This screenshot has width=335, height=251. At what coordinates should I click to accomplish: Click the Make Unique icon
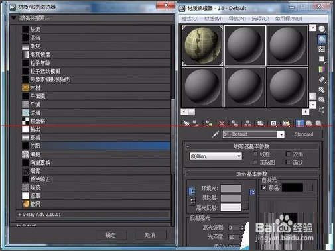247,123
